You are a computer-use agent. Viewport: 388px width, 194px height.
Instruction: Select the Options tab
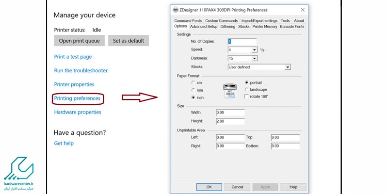[180, 26]
